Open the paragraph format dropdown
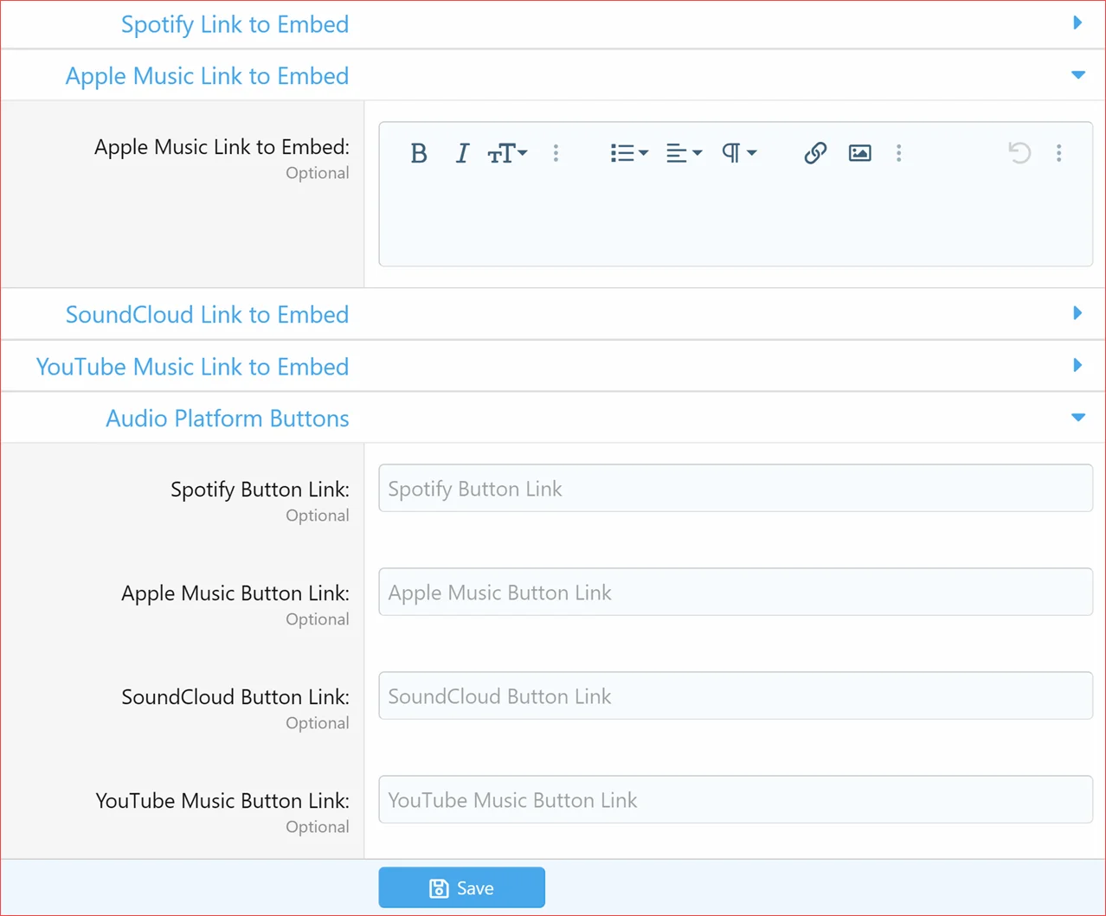The height and width of the screenshot is (916, 1106). 739,153
